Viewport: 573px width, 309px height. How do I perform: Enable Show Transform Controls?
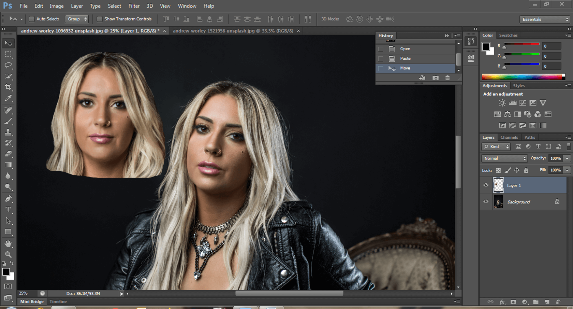[x=100, y=19]
